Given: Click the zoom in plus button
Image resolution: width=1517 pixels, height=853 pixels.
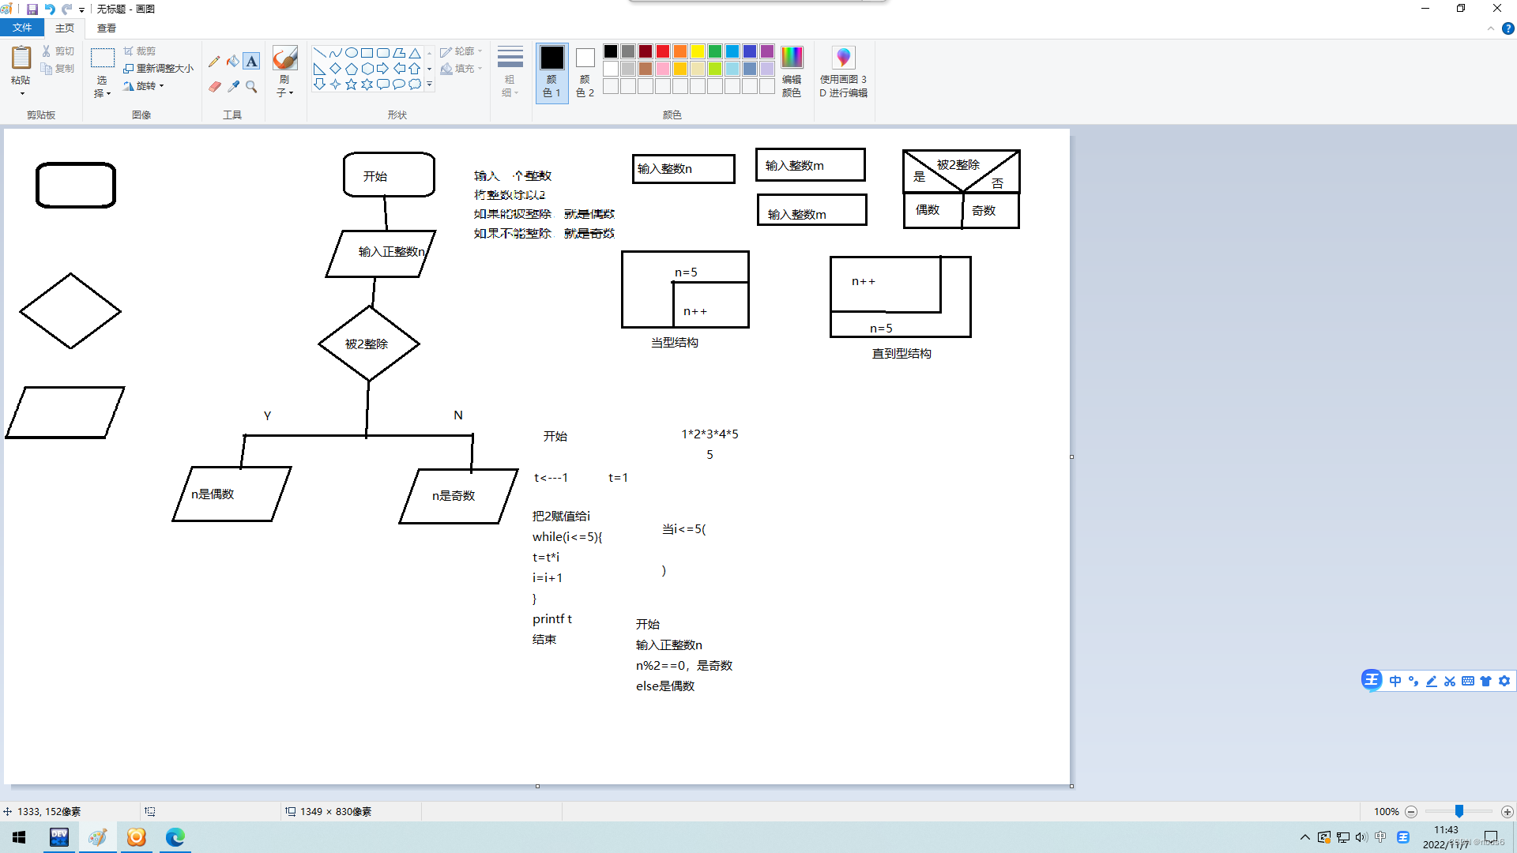Looking at the screenshot, I should click(1507, 812).
